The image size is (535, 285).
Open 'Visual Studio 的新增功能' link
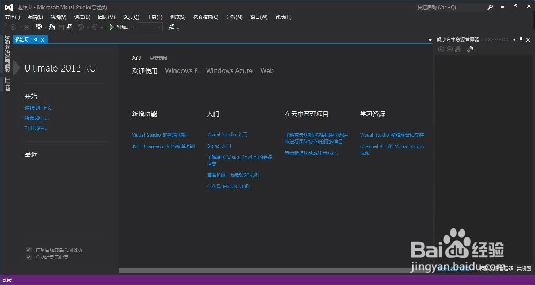pos(159,135)
